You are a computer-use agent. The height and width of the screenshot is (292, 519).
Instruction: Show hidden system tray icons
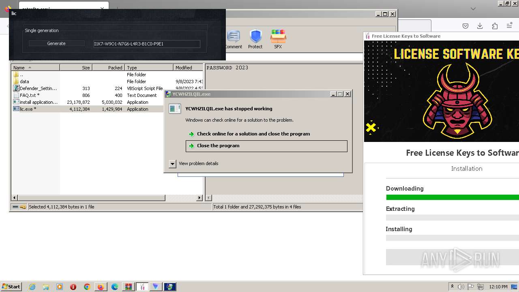[x=452, y=287]
